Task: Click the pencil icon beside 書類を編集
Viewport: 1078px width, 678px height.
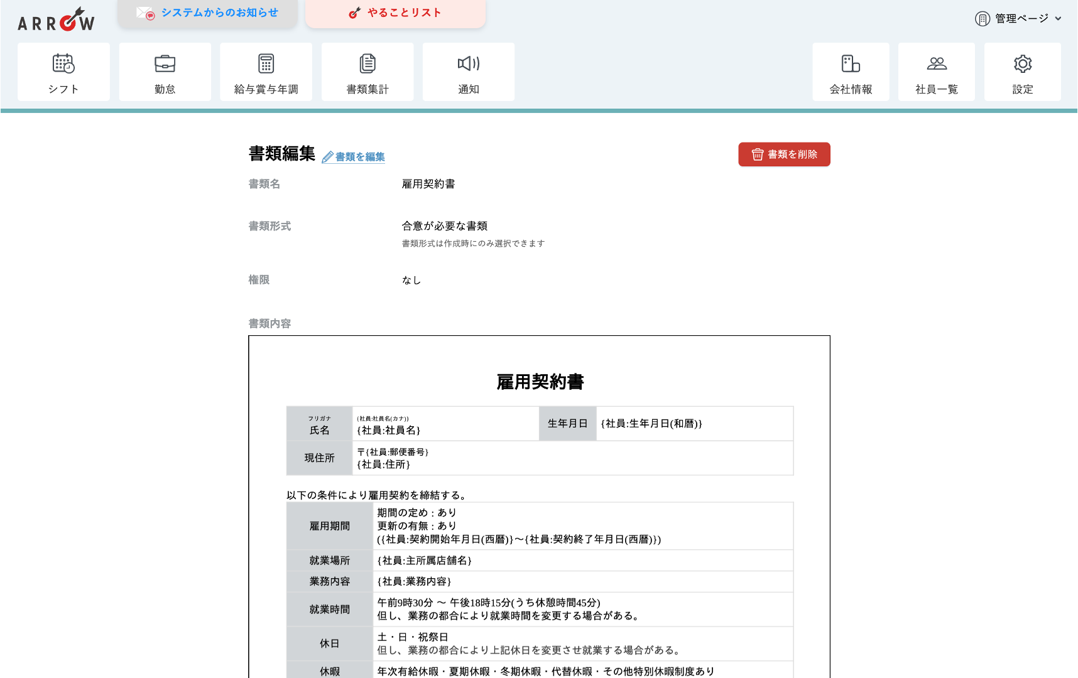Action: (327, 157)
